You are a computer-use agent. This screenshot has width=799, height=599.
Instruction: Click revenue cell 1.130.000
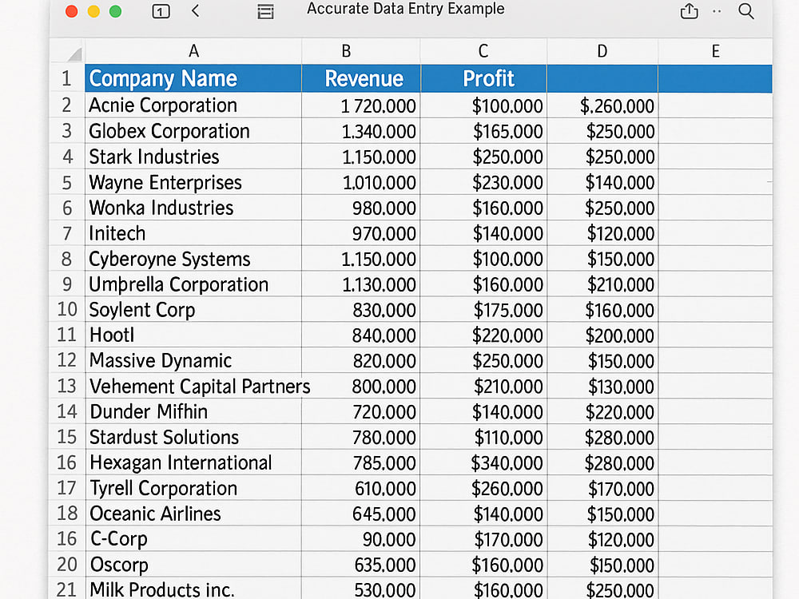(x=361, y=284)
